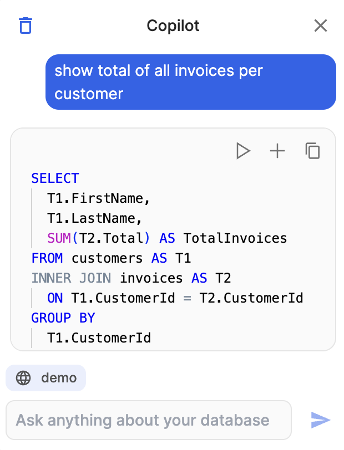Click the globe icon beside demo

pos(23,378)
